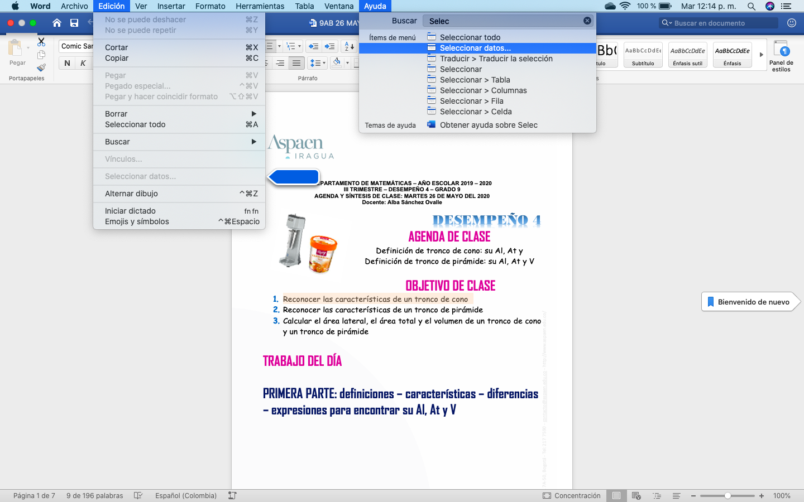Click Spotlight search icon in menu bar

752,6
